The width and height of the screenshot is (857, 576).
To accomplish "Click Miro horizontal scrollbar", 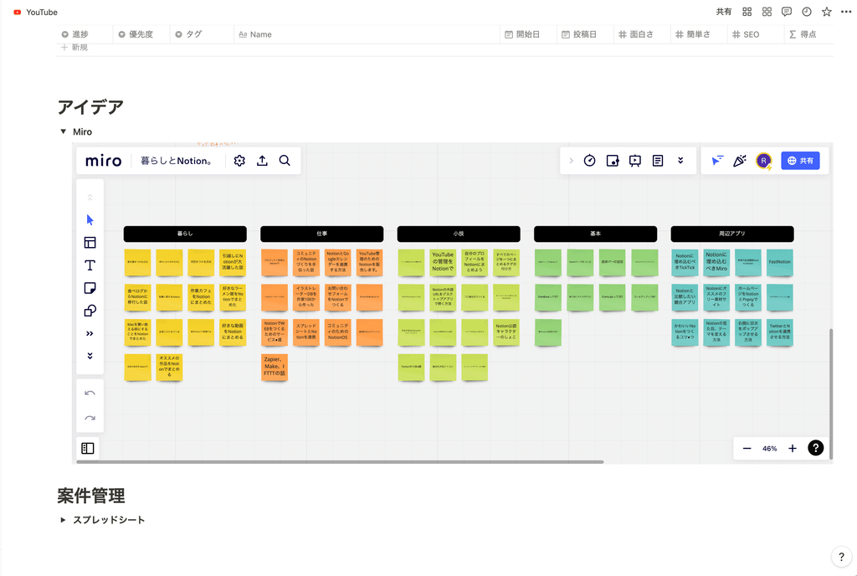I will [x=340, y=462].
